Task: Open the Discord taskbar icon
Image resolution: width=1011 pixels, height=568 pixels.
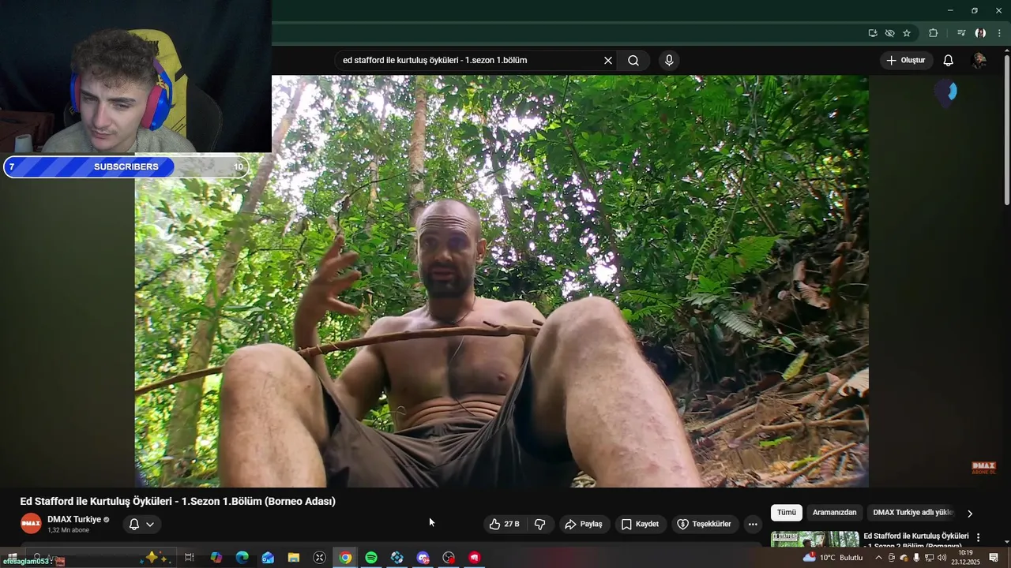Action: point(423,558)
